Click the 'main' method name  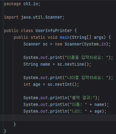[x=65, y=37]
